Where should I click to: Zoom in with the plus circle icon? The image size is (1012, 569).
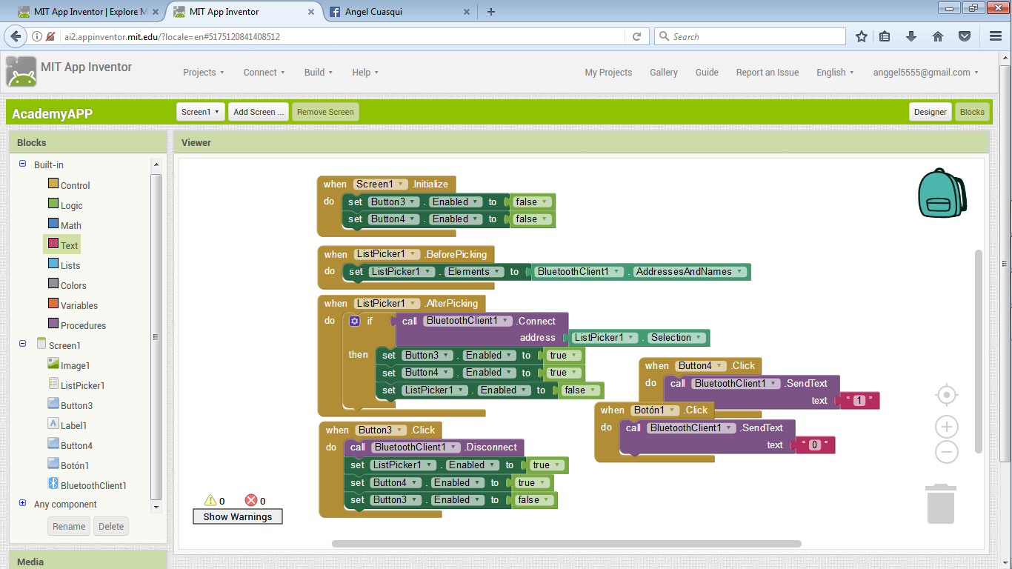(947, 427)
